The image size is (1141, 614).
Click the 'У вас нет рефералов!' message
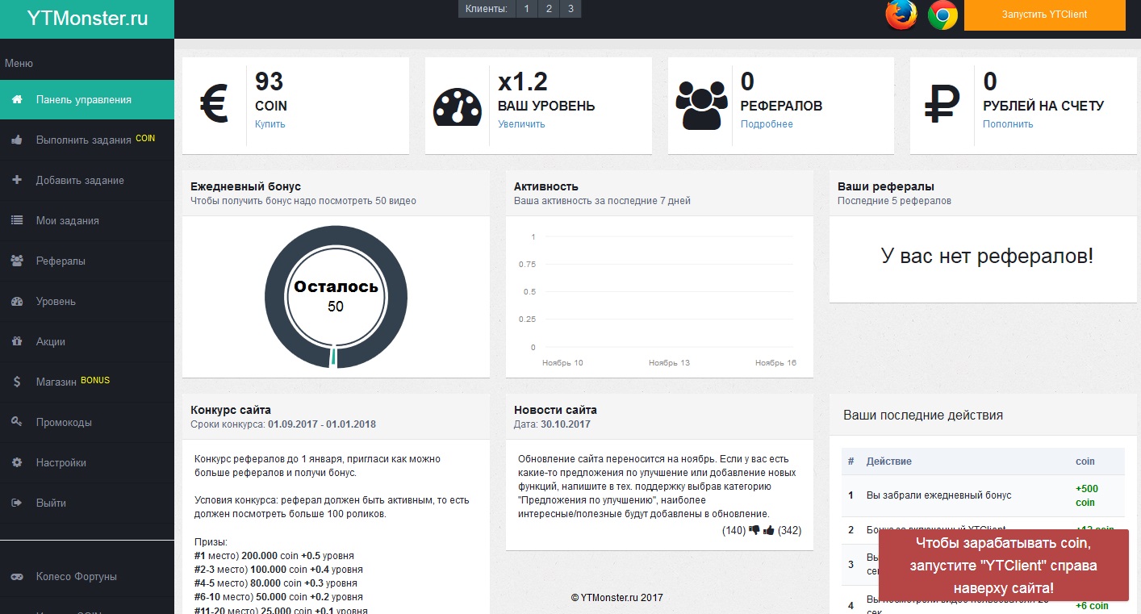[x=987, y=257]
